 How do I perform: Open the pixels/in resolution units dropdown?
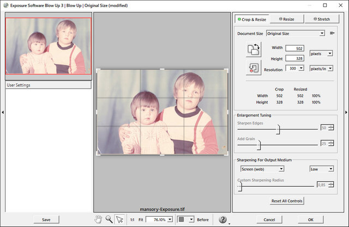tap(322, 69)
